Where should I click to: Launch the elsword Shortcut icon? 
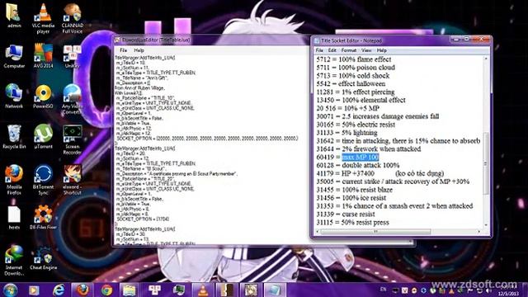[x=72, y=180]
